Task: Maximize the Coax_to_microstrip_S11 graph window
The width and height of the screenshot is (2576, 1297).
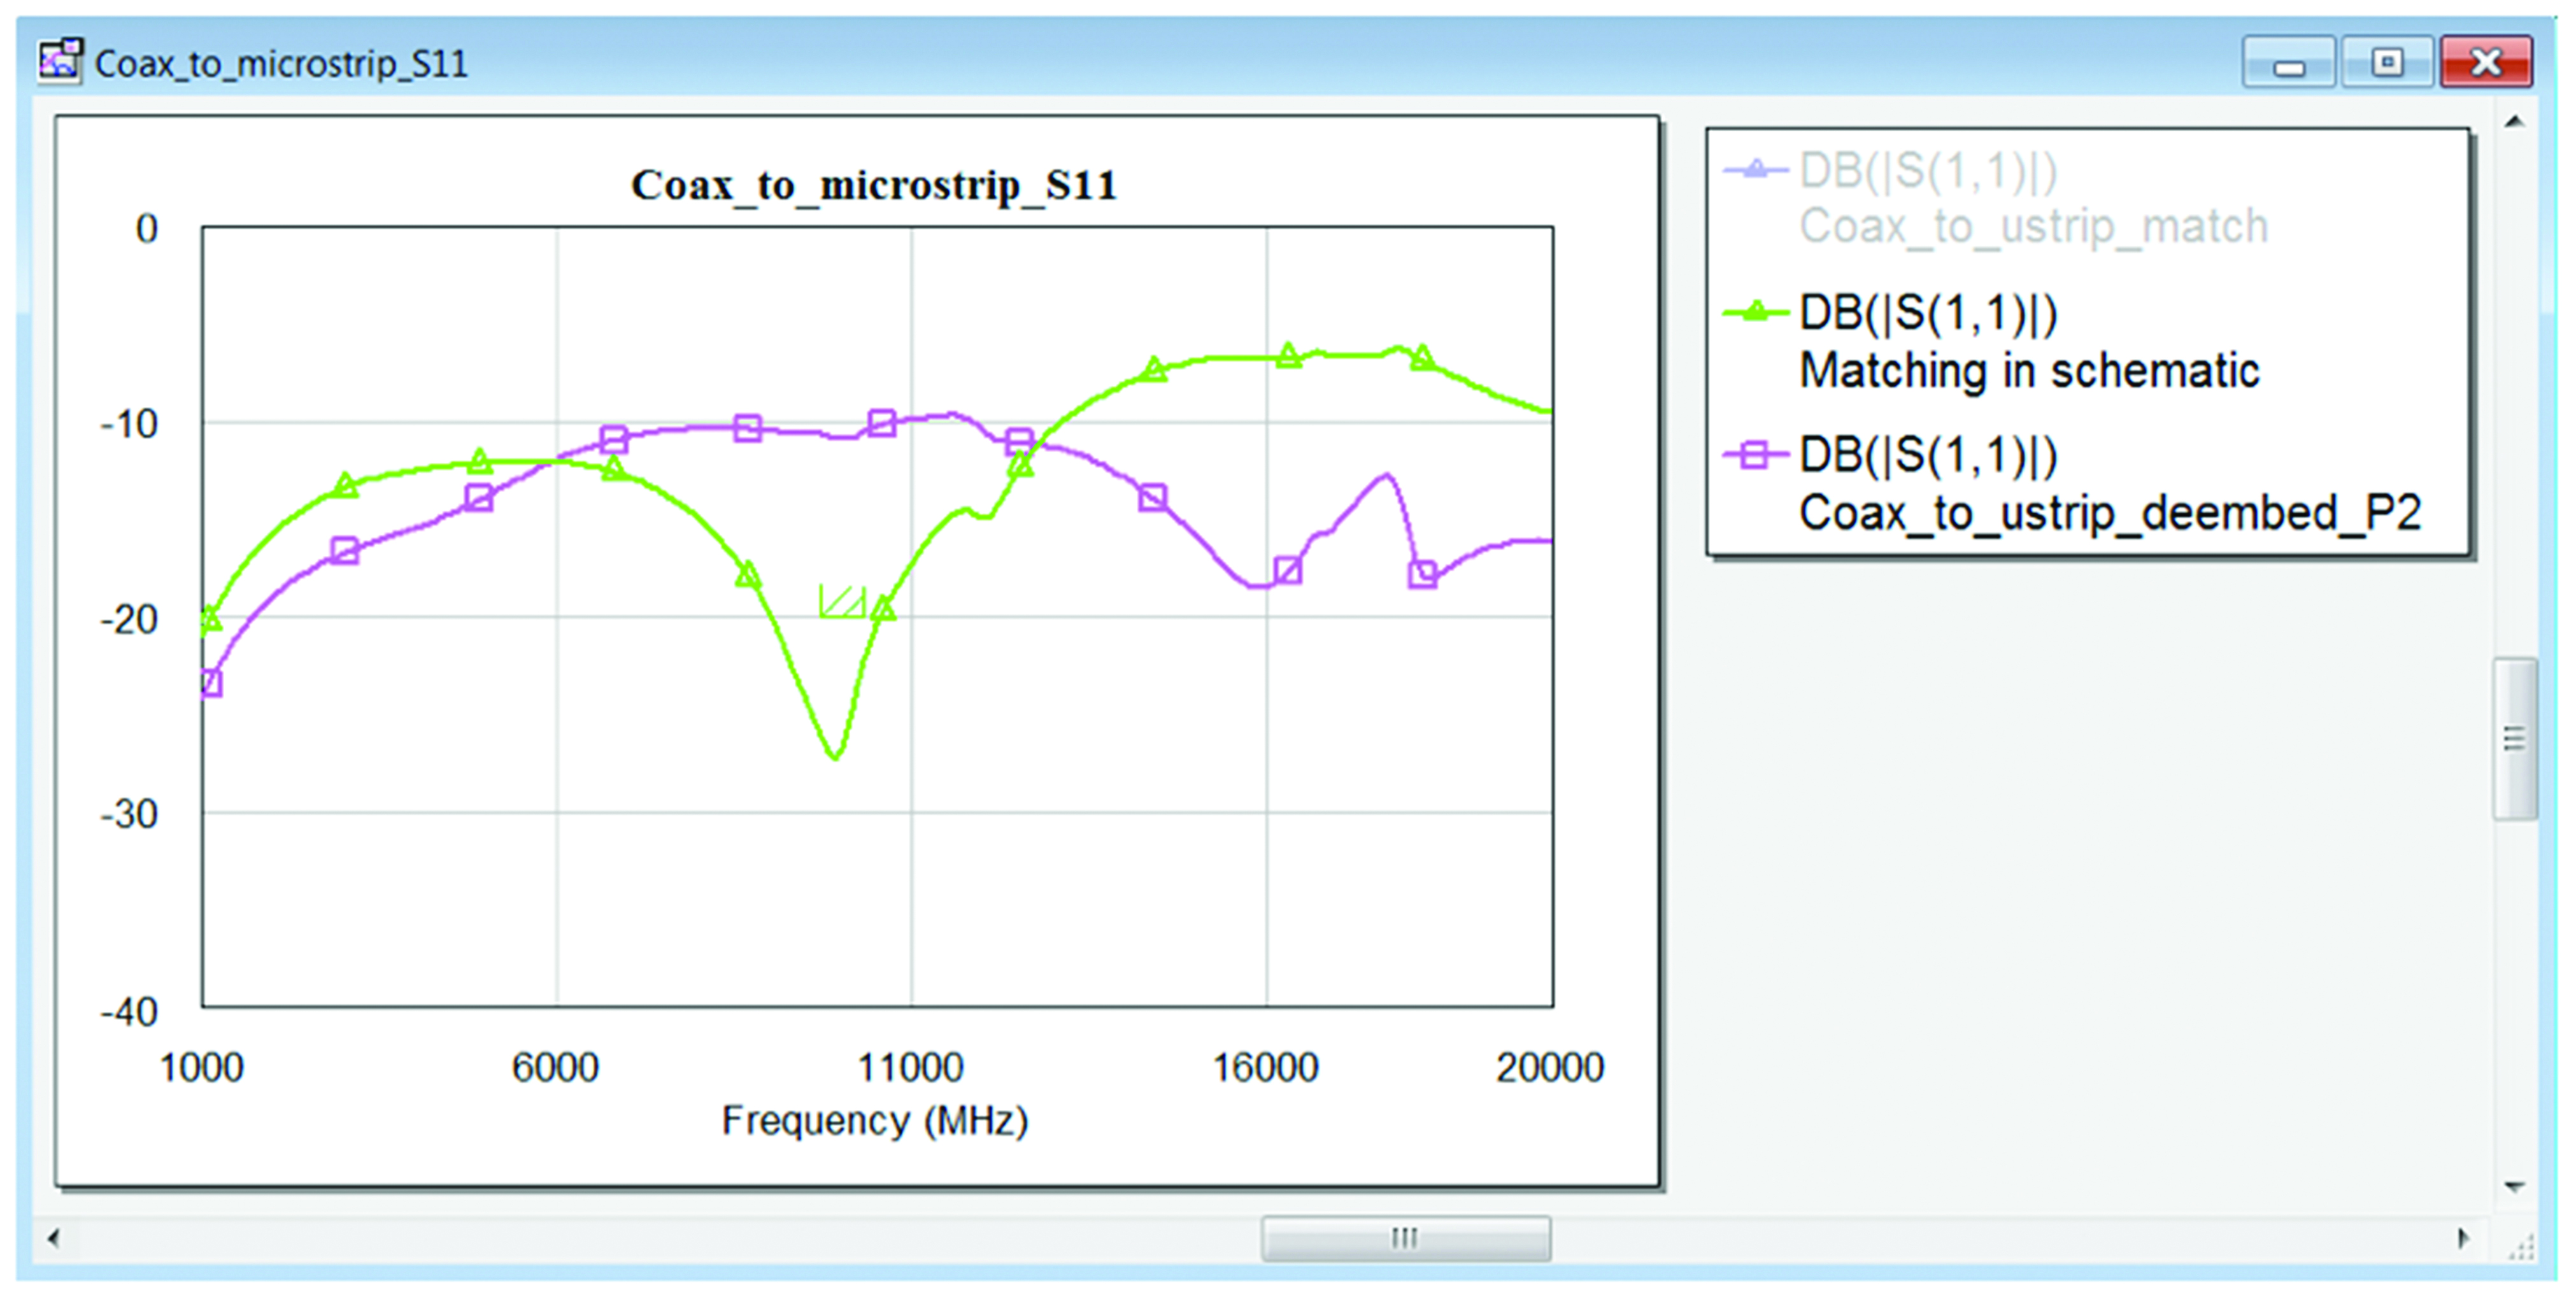Action: pyautogui.click(x=2387, y=63)
